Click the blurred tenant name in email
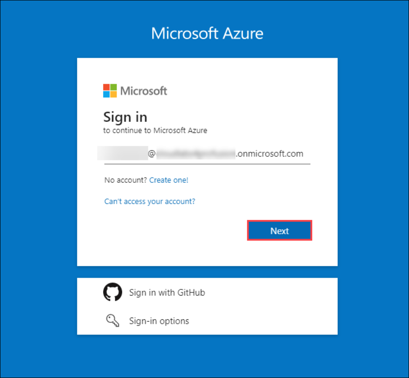409x378 pixels. (196, 154)
